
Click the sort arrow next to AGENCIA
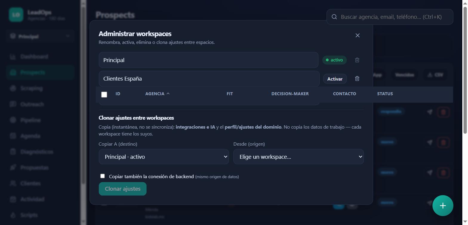coord(168,94)
